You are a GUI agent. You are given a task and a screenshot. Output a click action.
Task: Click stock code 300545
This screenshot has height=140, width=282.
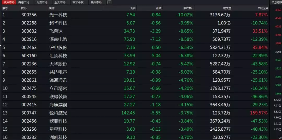pos(29,97)
